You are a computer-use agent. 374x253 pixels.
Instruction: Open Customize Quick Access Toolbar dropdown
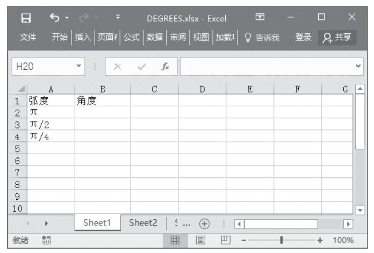(x=109, y=17)
